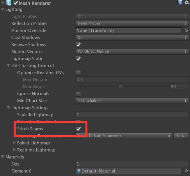
Task: Click the Element 0 material picker circle
Action: tap(186, 171)
